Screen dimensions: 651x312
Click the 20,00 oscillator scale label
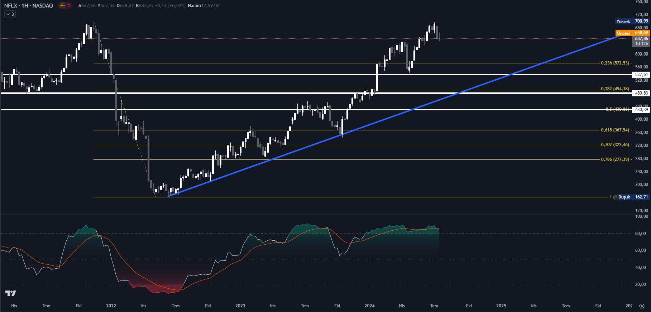click(x=641, y=284)
